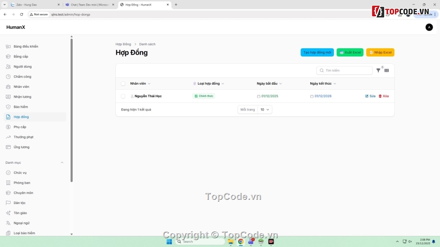The image size is (440, 247).
Task: Sort by Loại hợp đồng column
Action: coord(209,84)
